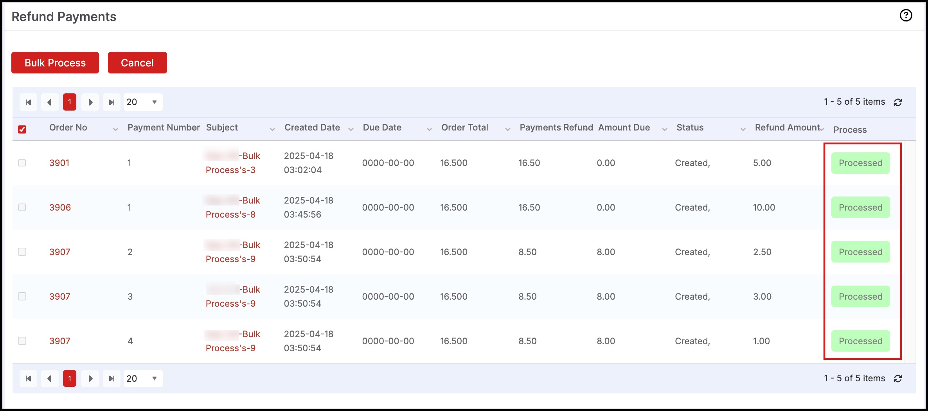Sort by the Order No column header
The image size is (928, 411).
68,128
